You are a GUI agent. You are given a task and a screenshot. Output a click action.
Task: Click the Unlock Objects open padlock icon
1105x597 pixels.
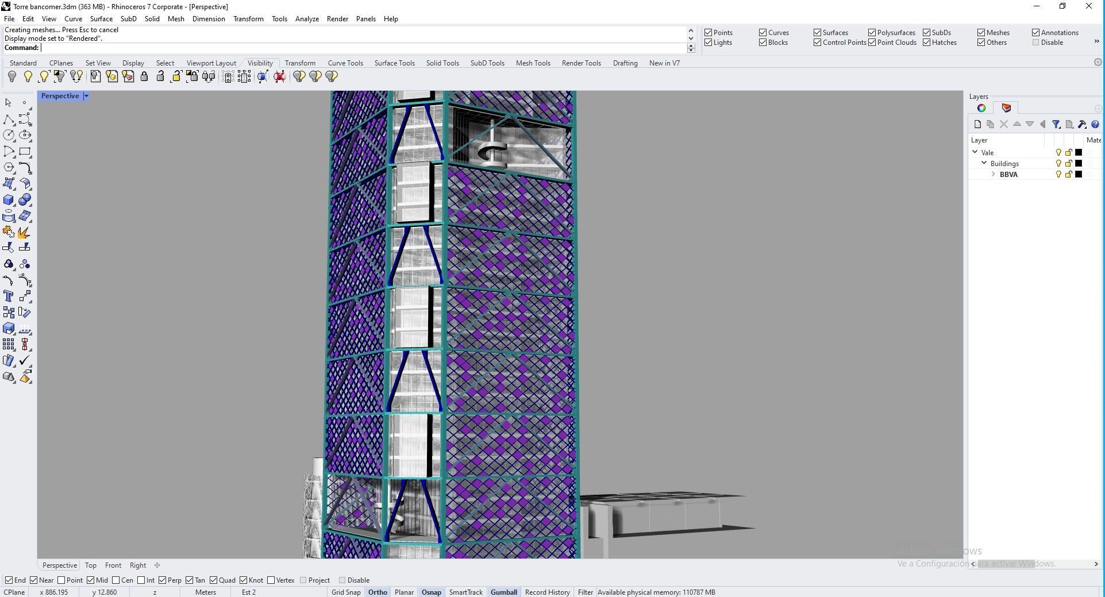[160, 76]
